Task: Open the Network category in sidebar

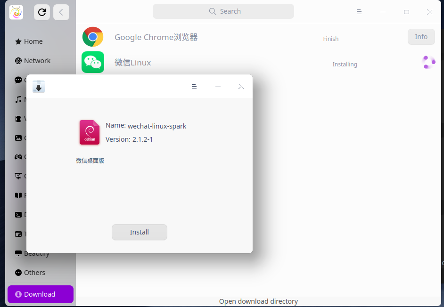Action: (33, 61)
